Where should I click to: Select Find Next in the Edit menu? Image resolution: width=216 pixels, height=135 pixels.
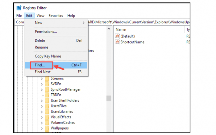click(x=56, y=72)
